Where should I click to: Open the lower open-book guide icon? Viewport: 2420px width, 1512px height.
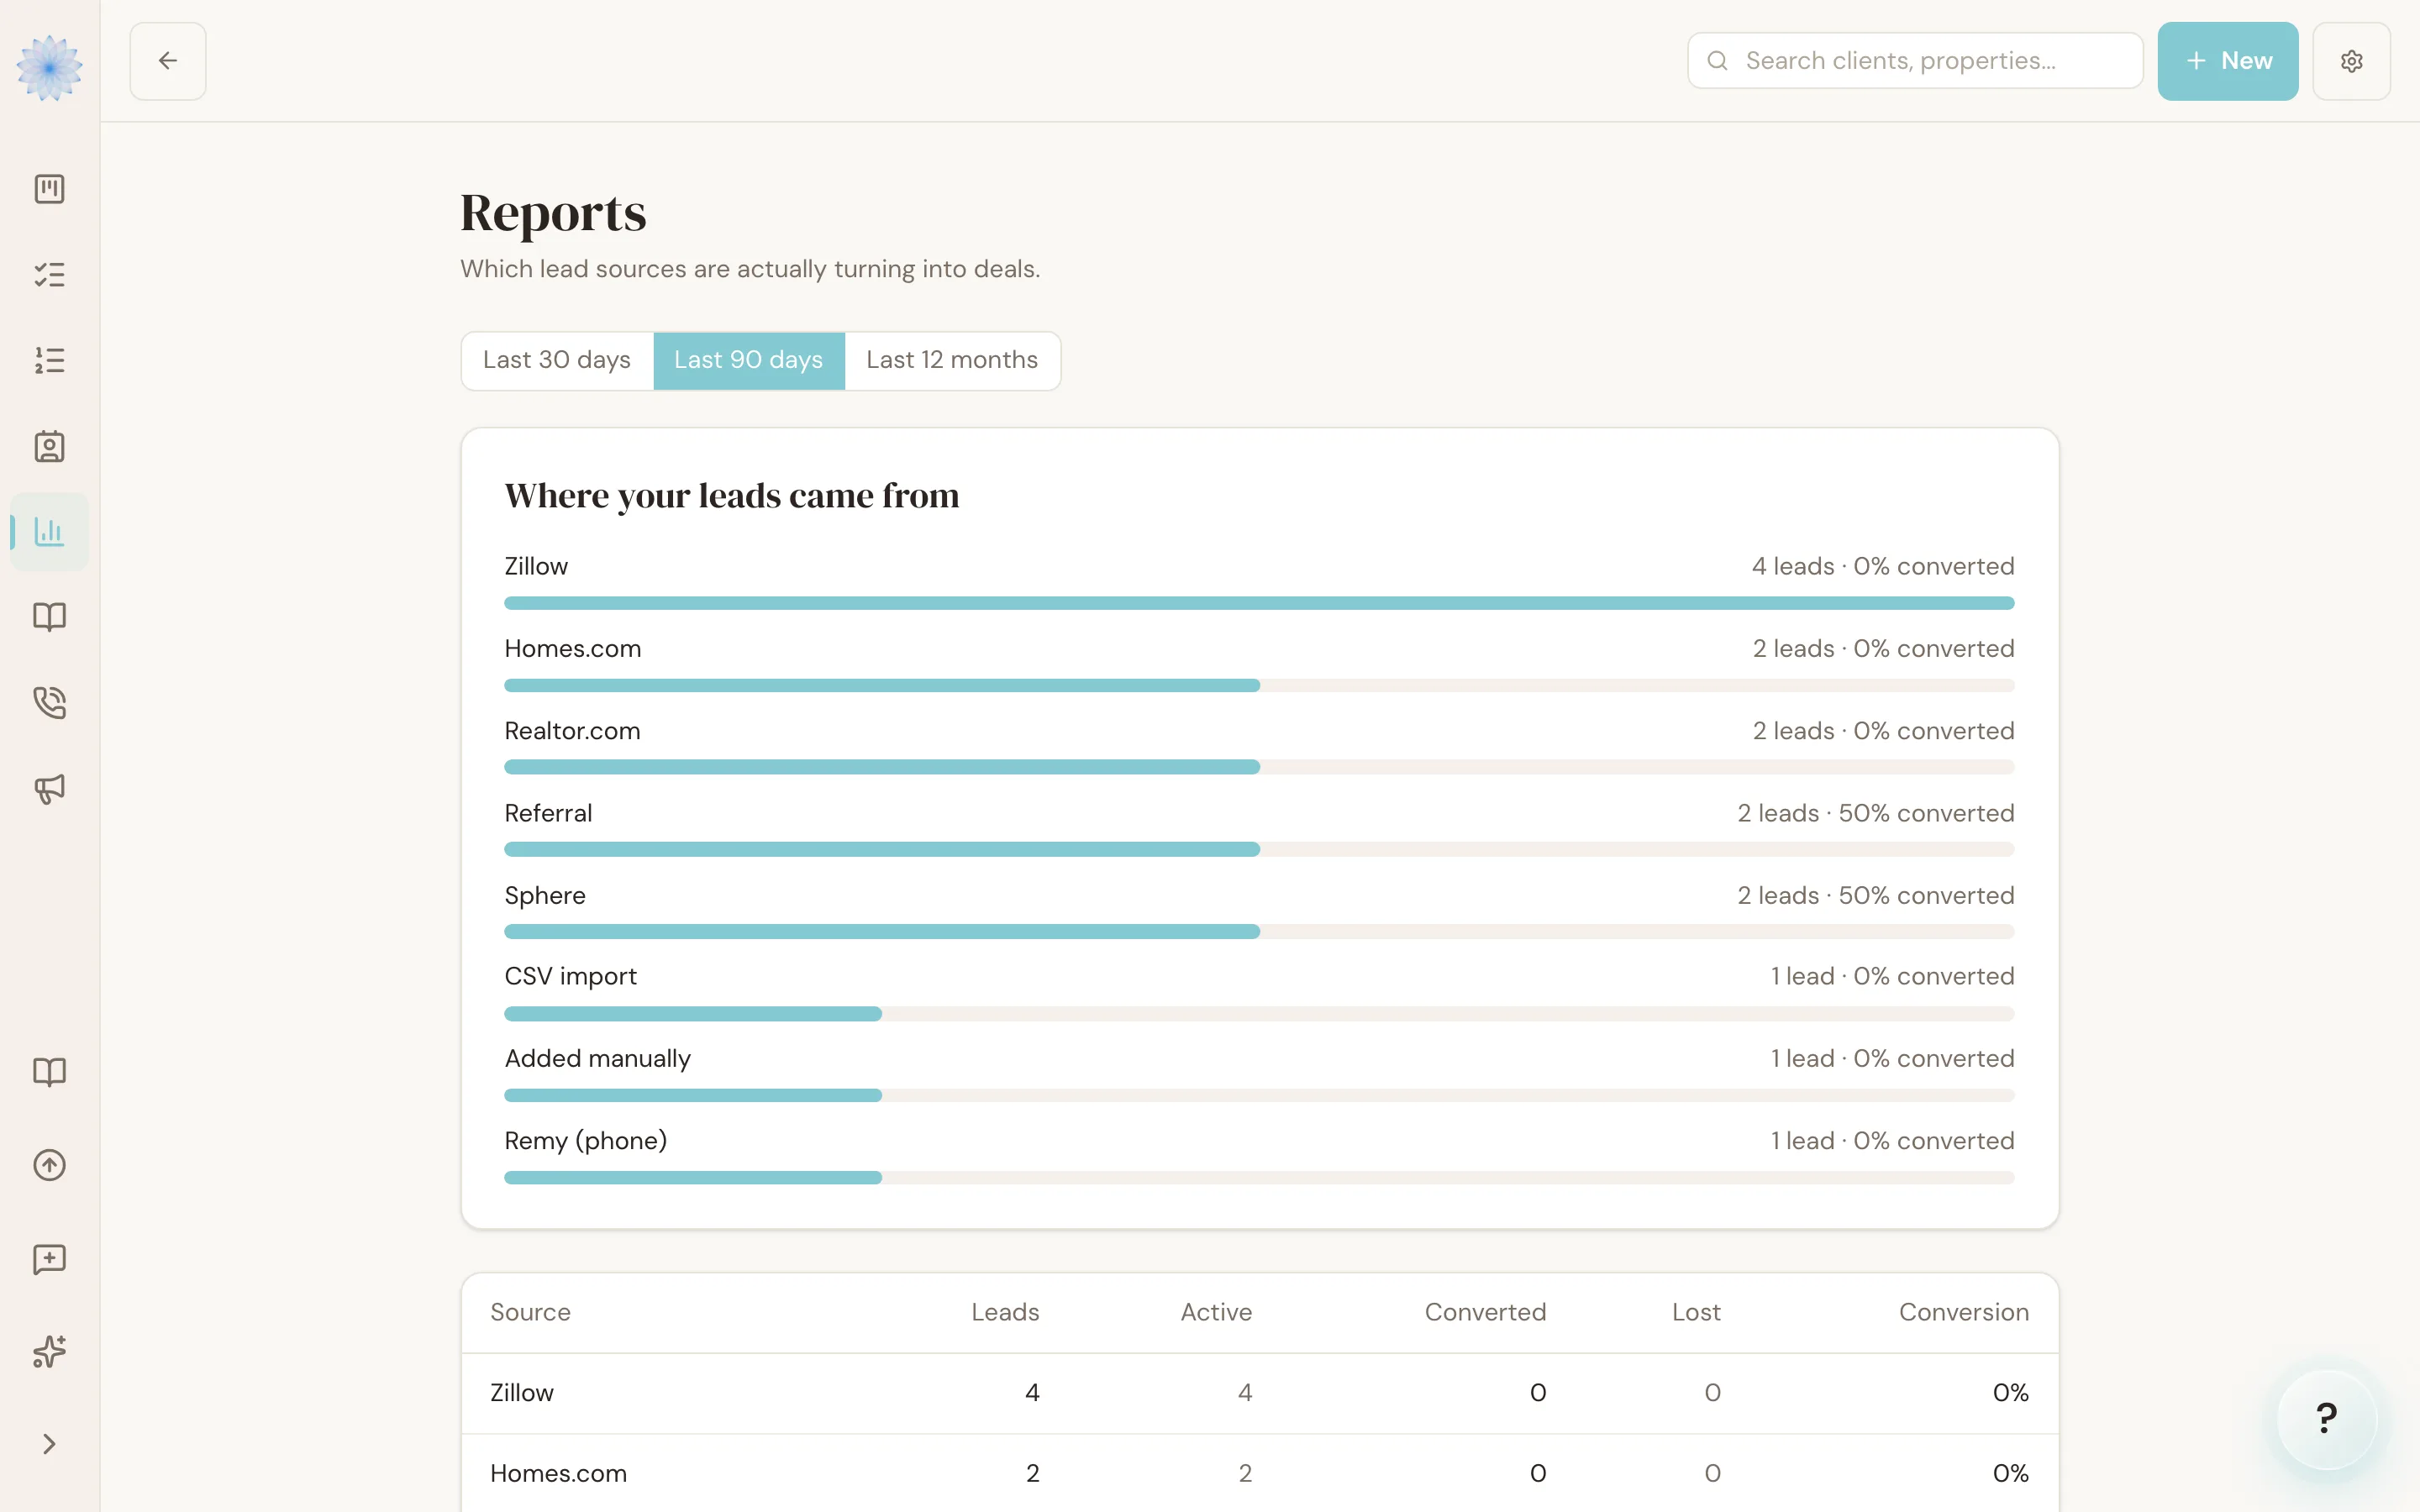(49, 1072)
